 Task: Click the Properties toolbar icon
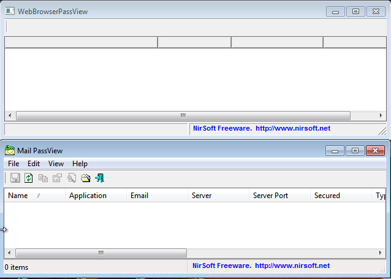tap(57, 178)
